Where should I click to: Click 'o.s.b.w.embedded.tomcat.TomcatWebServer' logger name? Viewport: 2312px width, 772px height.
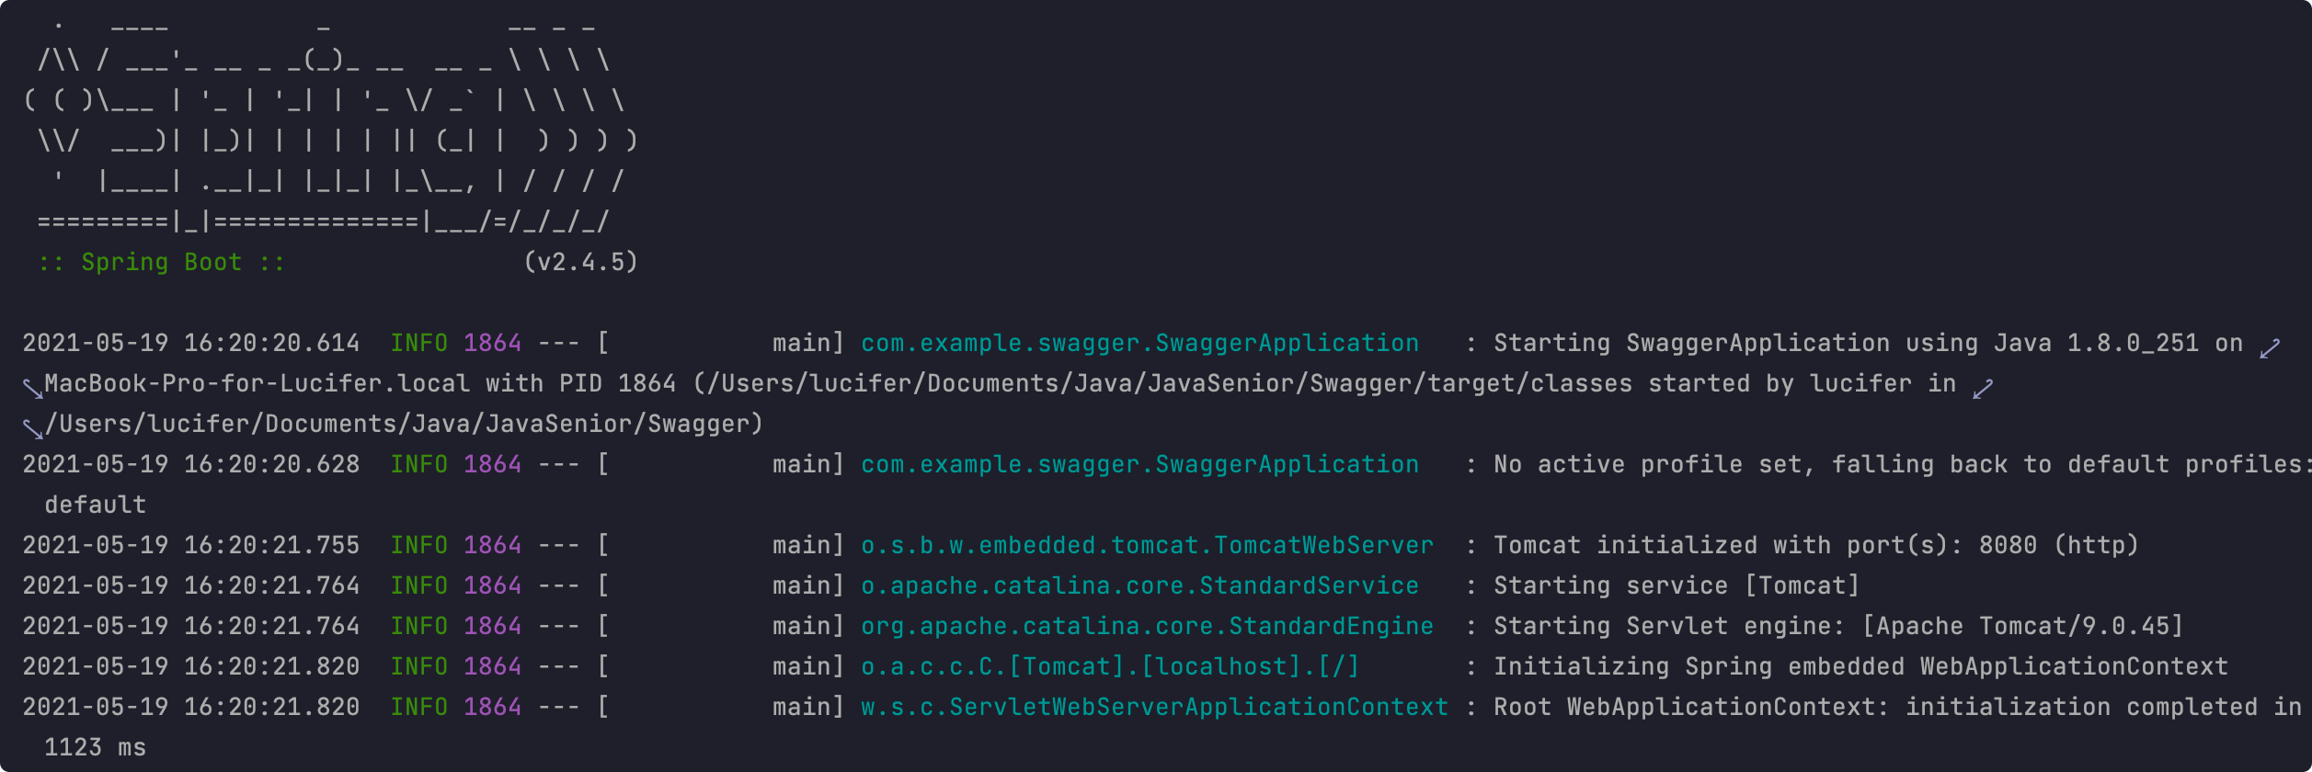pyautogui.click(x=1148, y=545)
